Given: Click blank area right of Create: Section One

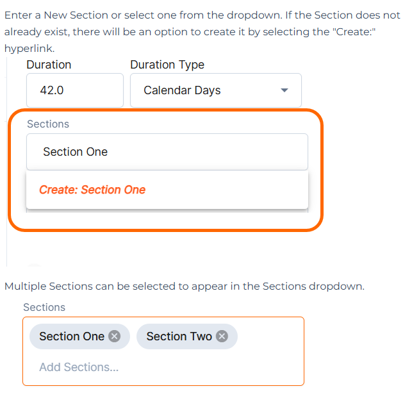Looking at the screenshot, I should (x=231, y=190).
